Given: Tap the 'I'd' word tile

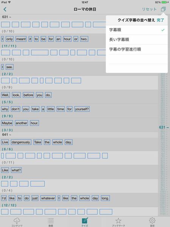Looking at the screenshot, I should (x=4, y=198).
